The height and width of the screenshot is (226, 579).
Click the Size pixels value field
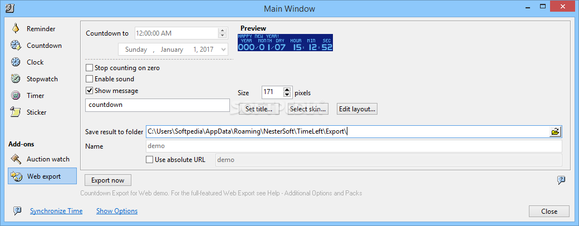click(x=272, y=92)
